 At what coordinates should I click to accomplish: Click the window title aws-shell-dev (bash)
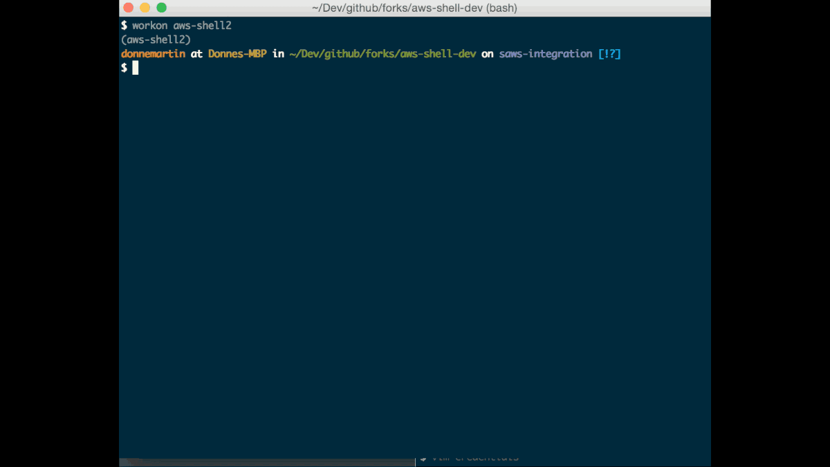[414, 8]
